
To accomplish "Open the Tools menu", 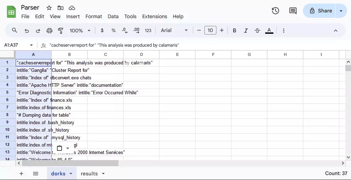I will [x=130, y=17].
